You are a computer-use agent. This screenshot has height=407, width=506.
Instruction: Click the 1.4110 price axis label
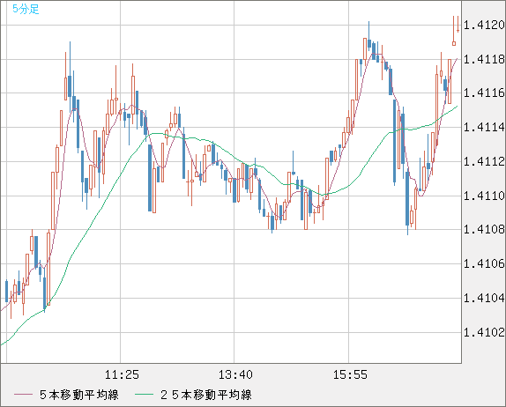point(484,196)
